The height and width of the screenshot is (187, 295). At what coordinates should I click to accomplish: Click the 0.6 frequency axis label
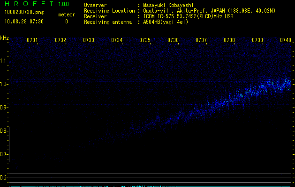pos(5,178)
